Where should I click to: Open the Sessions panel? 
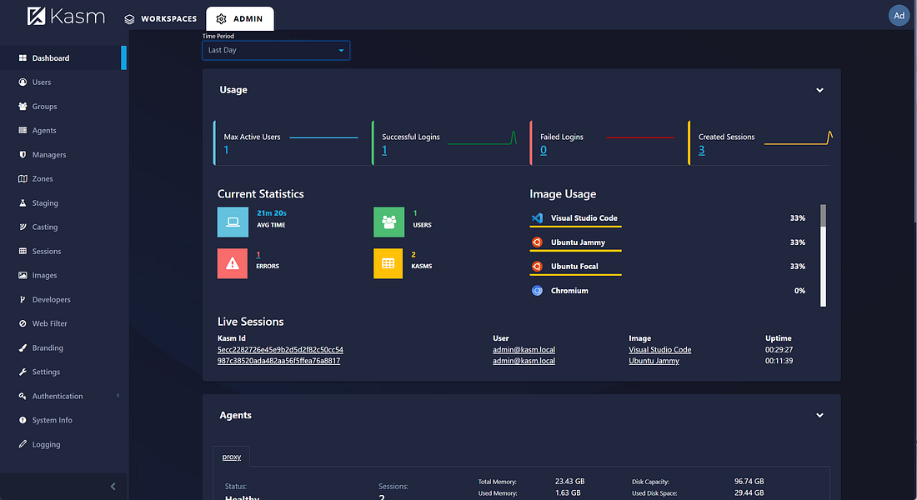(x=44, y=251)
